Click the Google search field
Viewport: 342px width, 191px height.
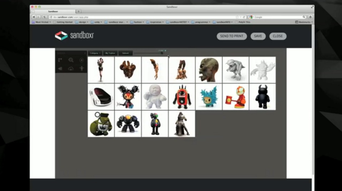coord(277,17)
